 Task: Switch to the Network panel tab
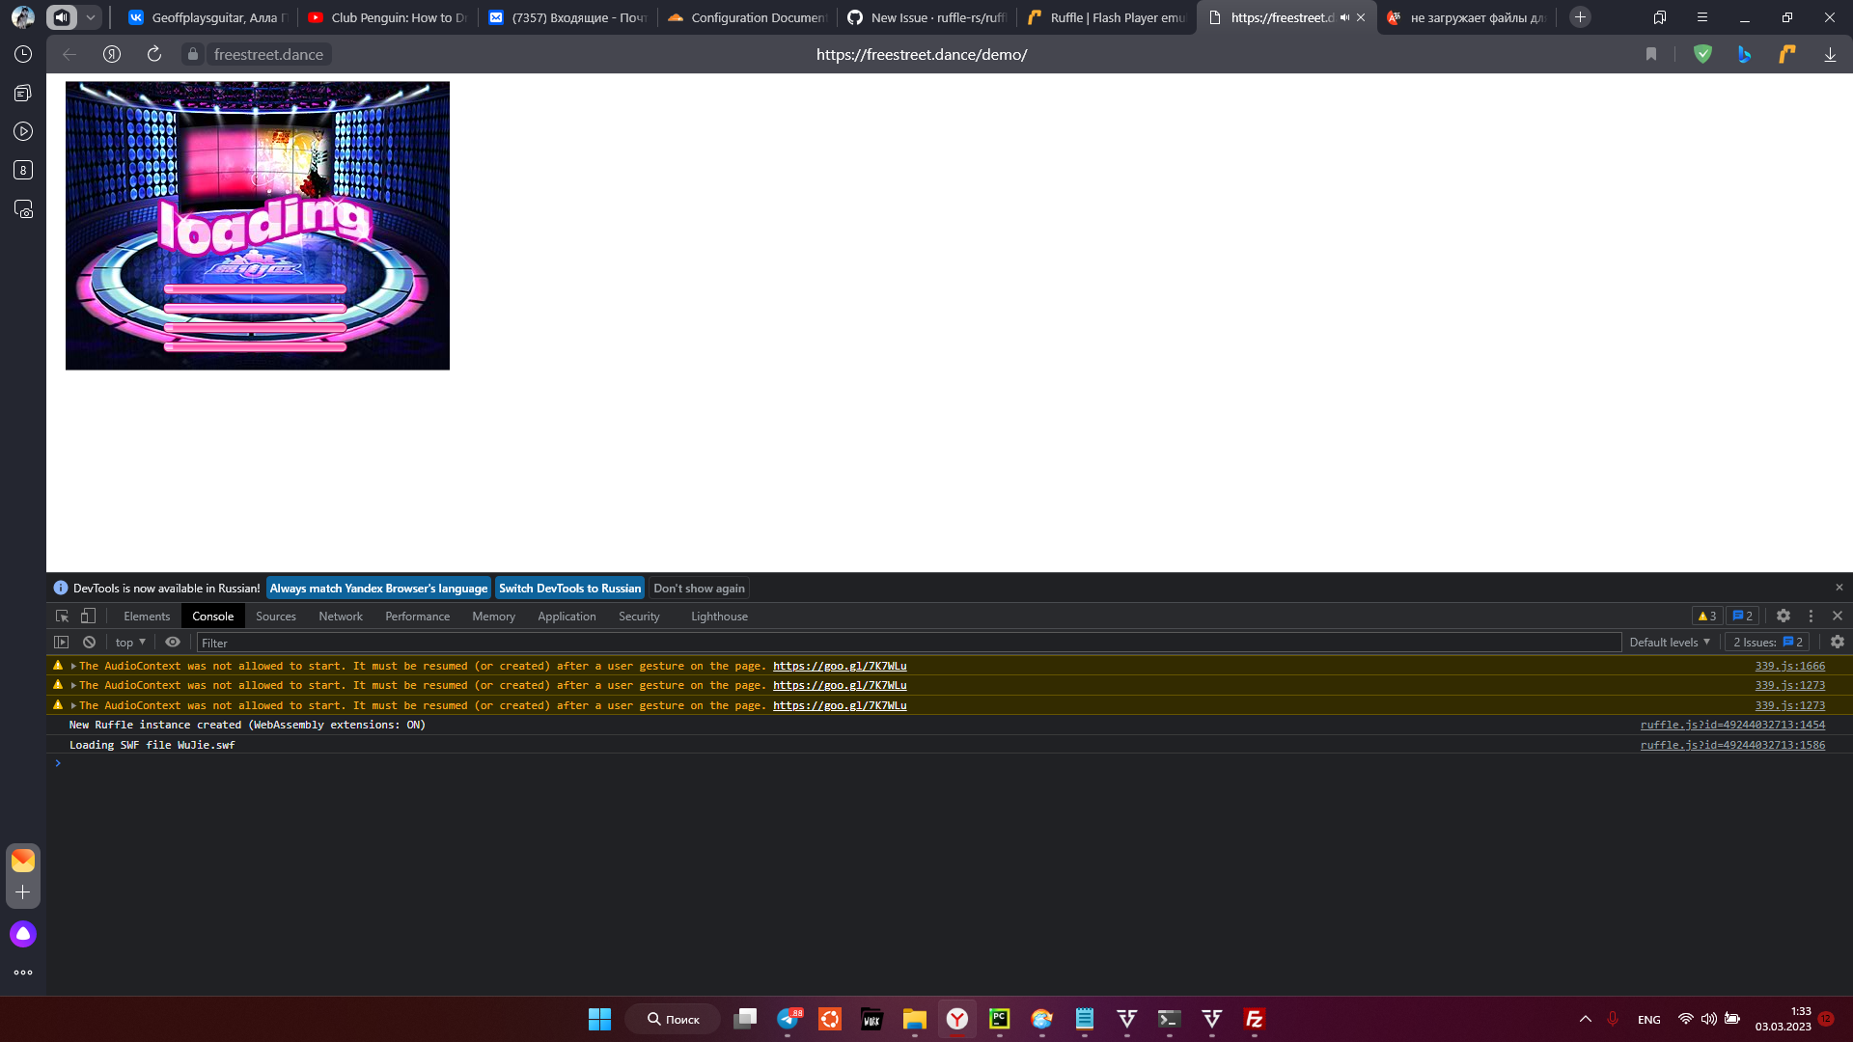click(340, 616)
